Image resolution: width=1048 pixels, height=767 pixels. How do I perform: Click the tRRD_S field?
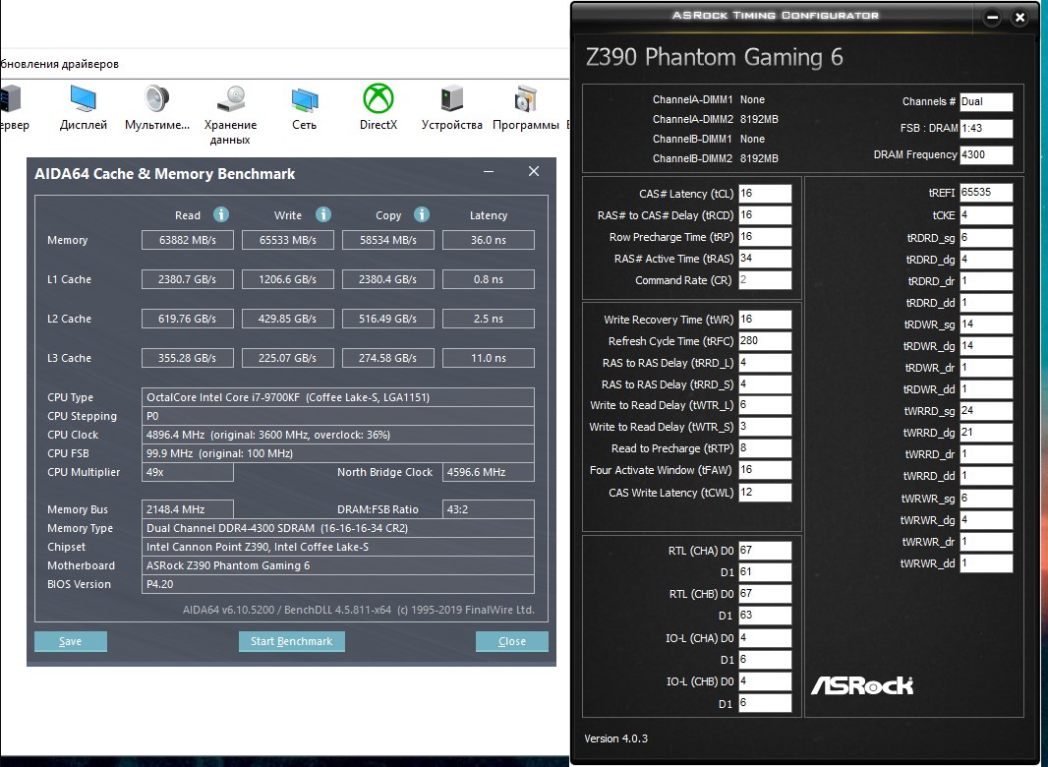pyautogui.click(x=765, y=383)
